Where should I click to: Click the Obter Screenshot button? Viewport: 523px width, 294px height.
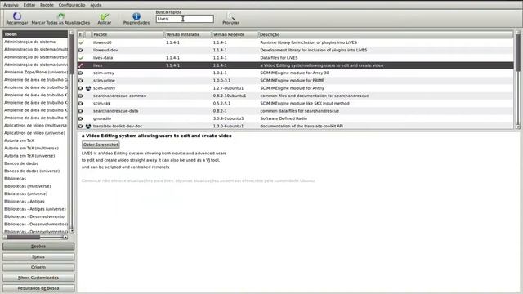click(x=101, y=145)
